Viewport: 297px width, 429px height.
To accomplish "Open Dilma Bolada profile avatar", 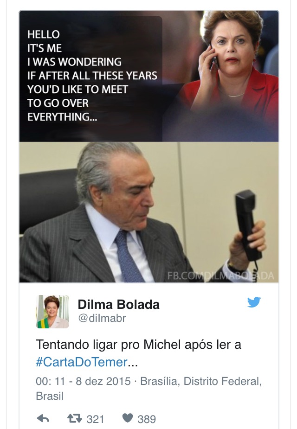I will (x=52, y=312).
